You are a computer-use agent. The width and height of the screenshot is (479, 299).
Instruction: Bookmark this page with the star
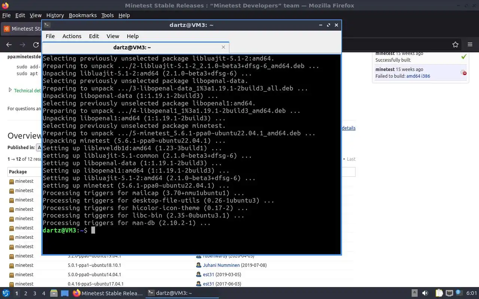click(455, 44)
